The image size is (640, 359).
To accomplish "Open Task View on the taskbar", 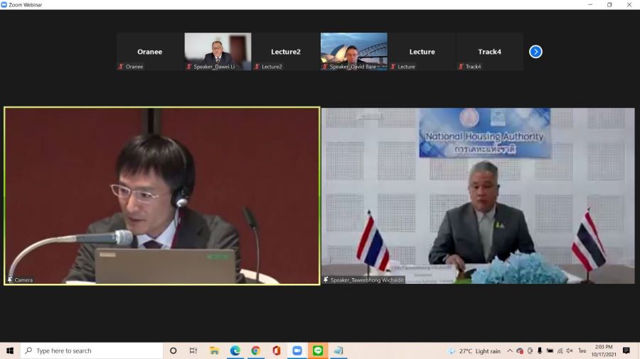I will (193, 350).
